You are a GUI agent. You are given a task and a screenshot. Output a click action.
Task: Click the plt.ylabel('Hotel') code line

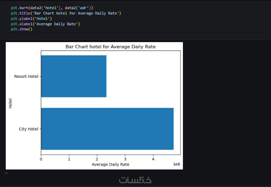[31, 19]
